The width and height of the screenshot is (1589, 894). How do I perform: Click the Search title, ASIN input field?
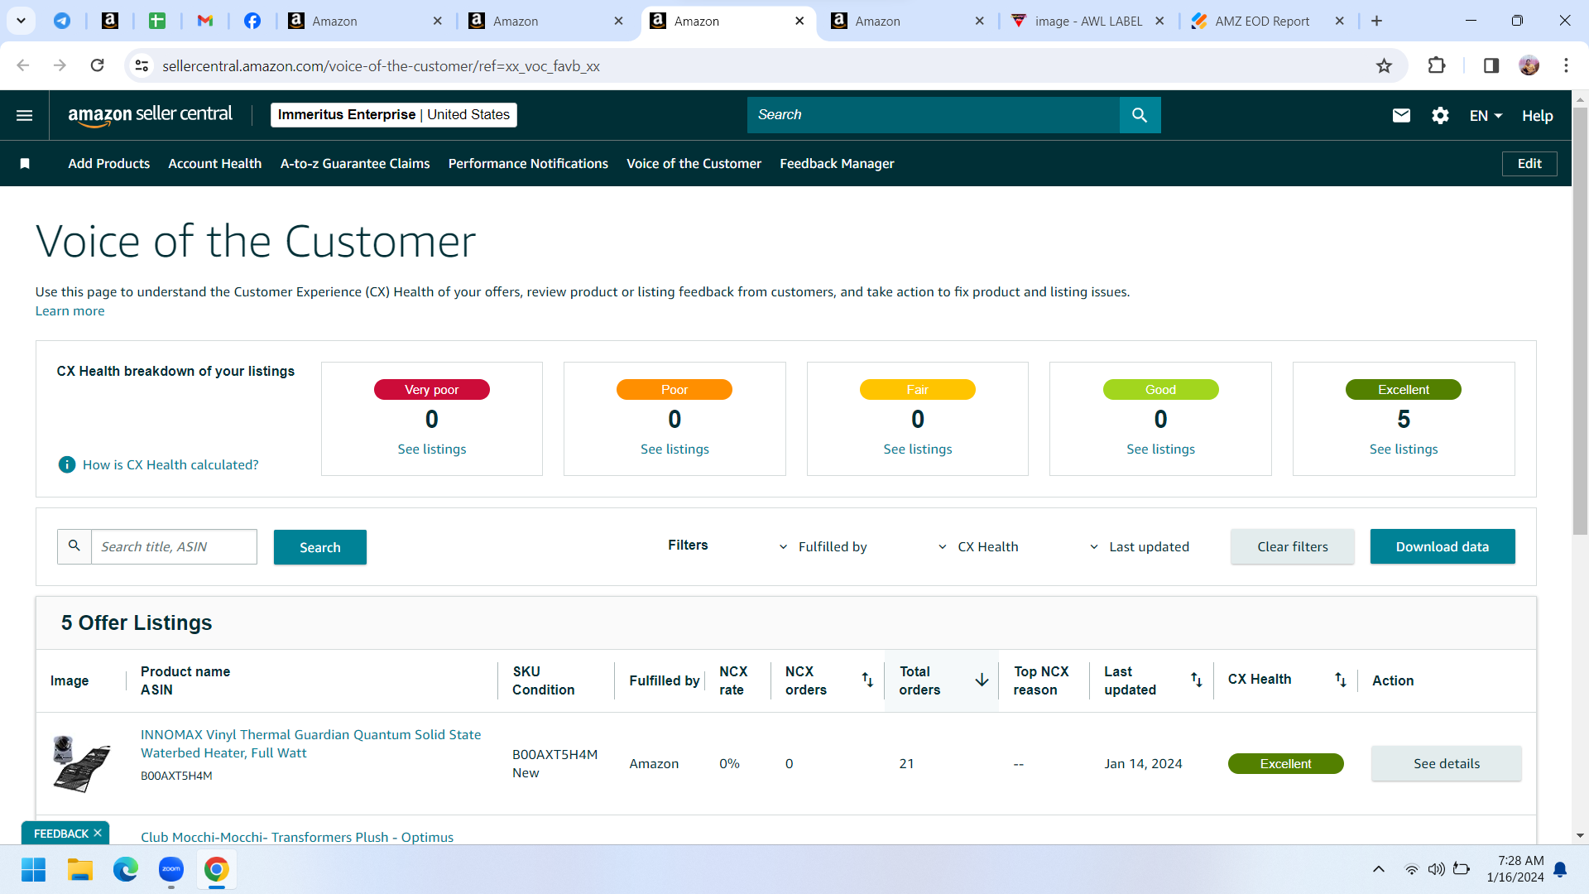[x=174, y=547]
